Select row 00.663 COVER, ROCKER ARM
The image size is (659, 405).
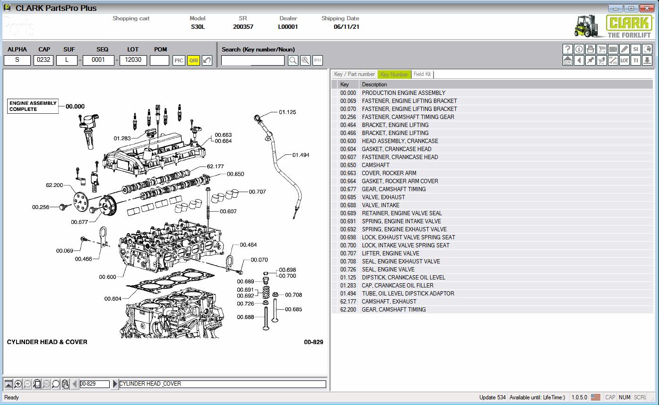pos(492,173)
